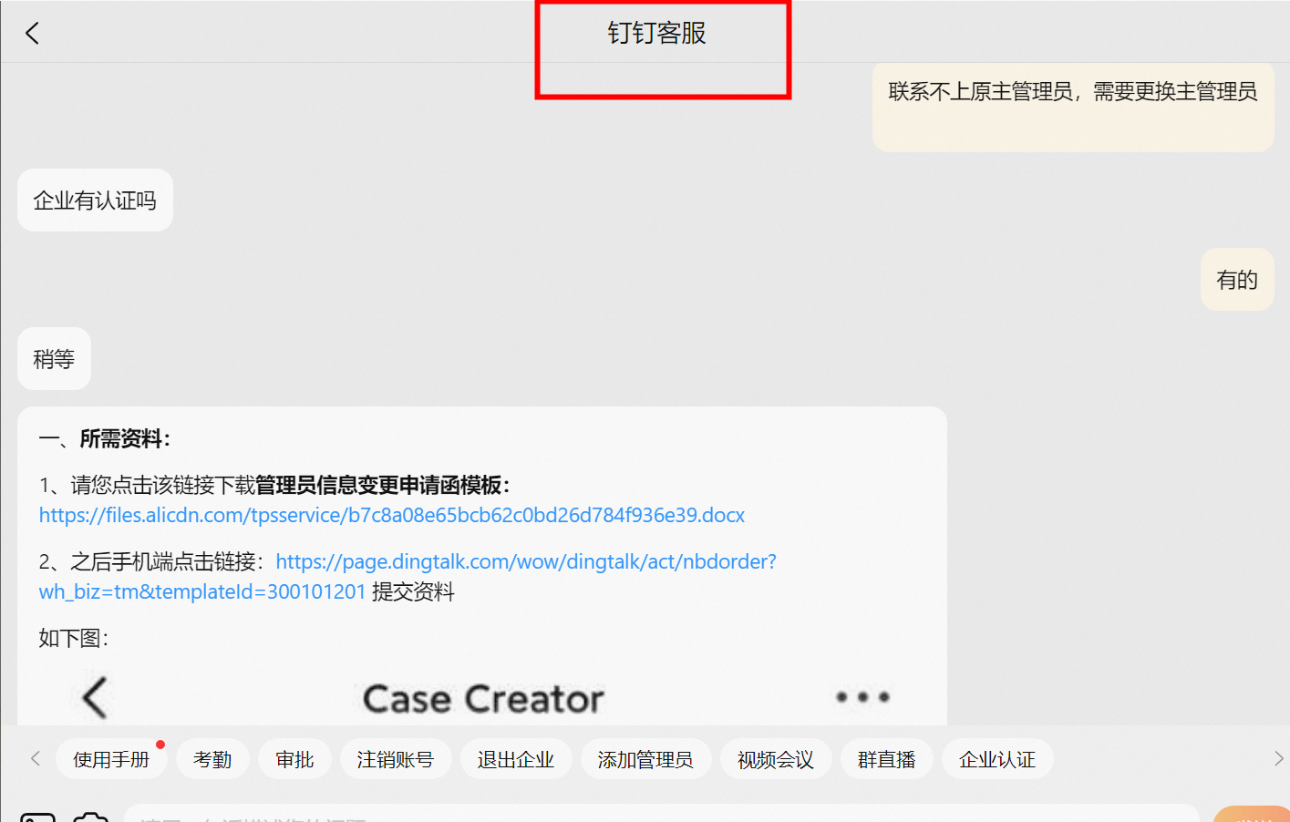The height and width of the screenshot is (822, 1290).
Task: Open the 视频会议 shortcut
Action: (x=775, y=759)
